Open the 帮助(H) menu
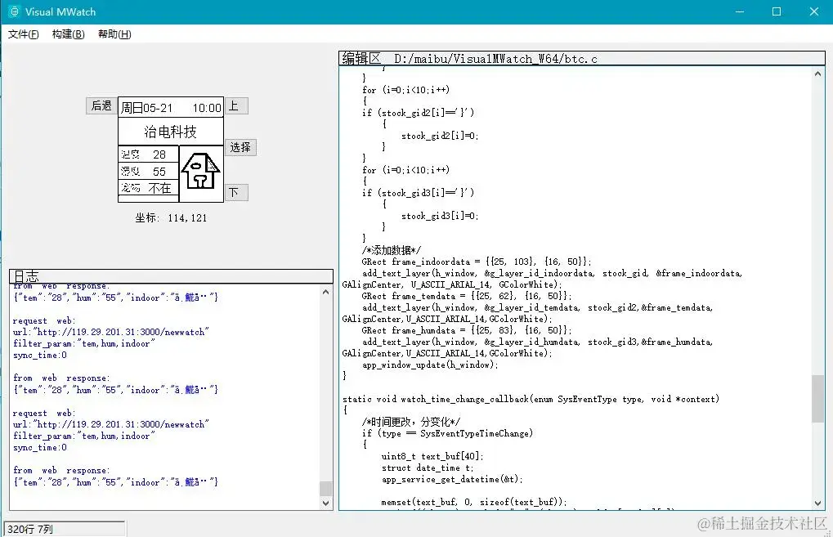 pos(114,34)
